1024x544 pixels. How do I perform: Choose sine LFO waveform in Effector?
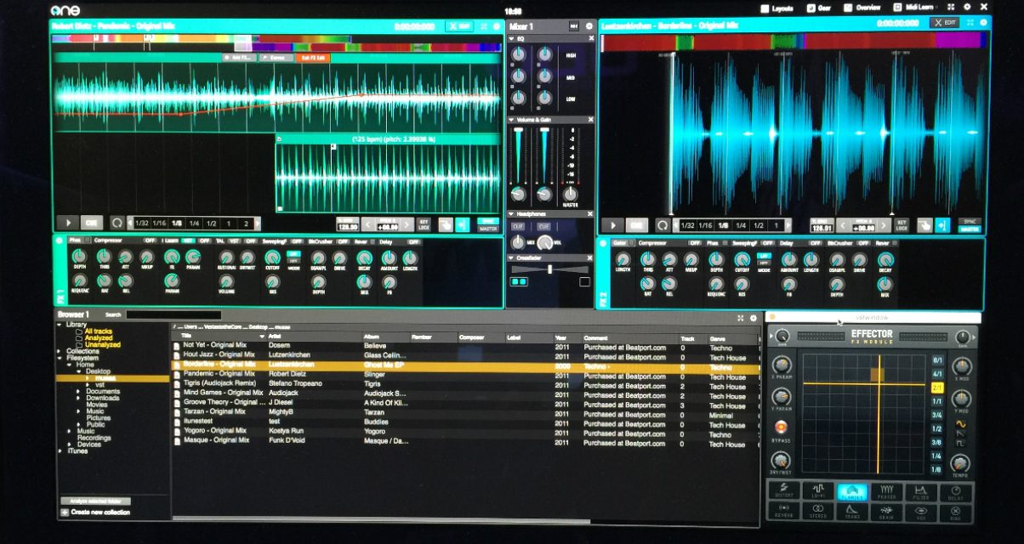tap(960, 422)
